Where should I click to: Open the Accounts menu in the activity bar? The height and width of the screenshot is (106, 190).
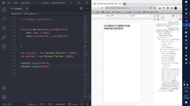[x=4, y=88]
